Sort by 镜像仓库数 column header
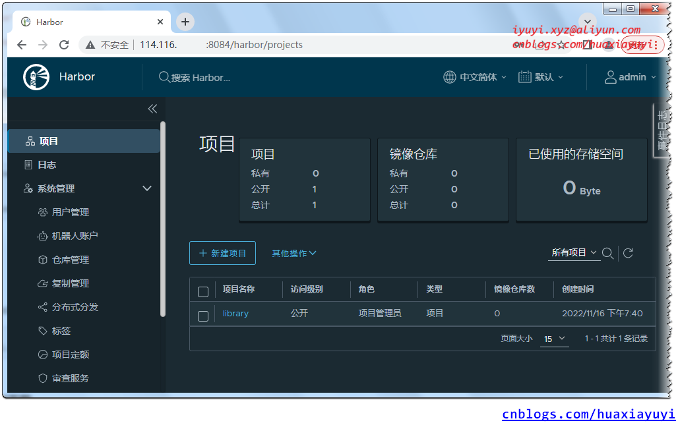The height and width of the screenshot is (427, 678). [514, 289]
